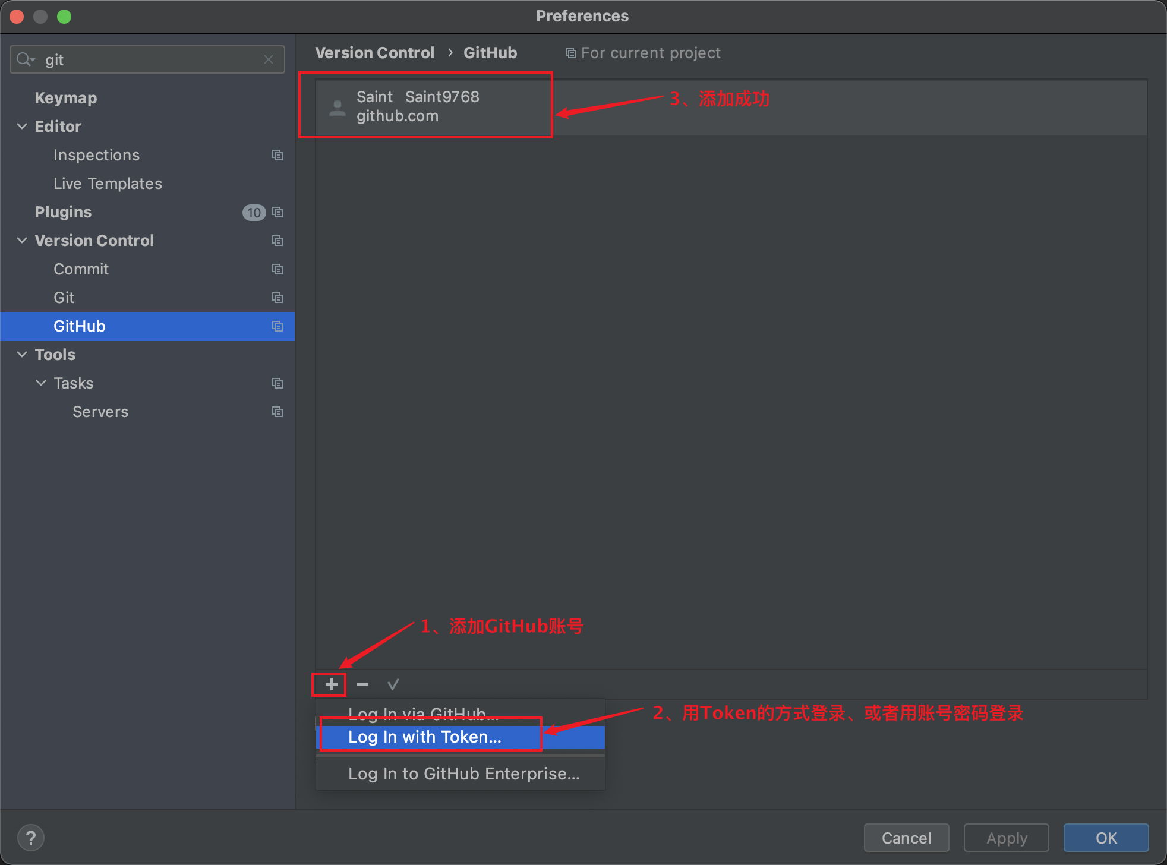The width and height of the screenshot is (1167, 865).
Task: Click the Git settings copy icon
Action: coord(279,297)
